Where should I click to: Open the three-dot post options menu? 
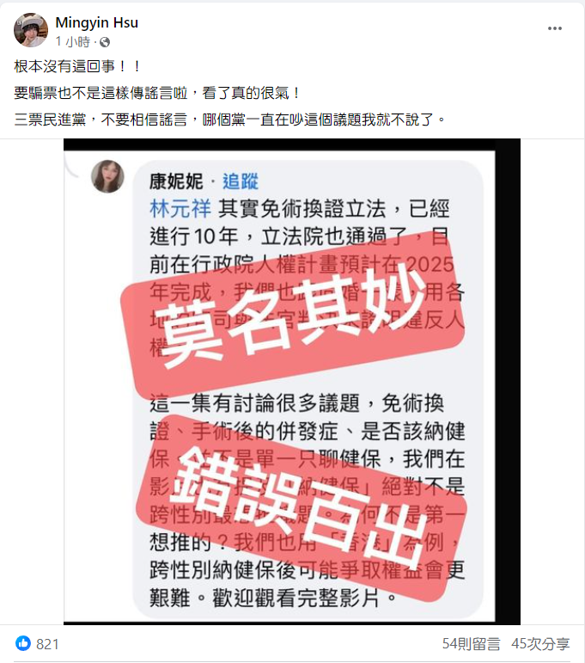point(554,28)
